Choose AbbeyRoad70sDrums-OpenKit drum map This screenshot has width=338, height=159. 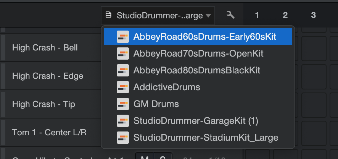(x=198, y=54)
